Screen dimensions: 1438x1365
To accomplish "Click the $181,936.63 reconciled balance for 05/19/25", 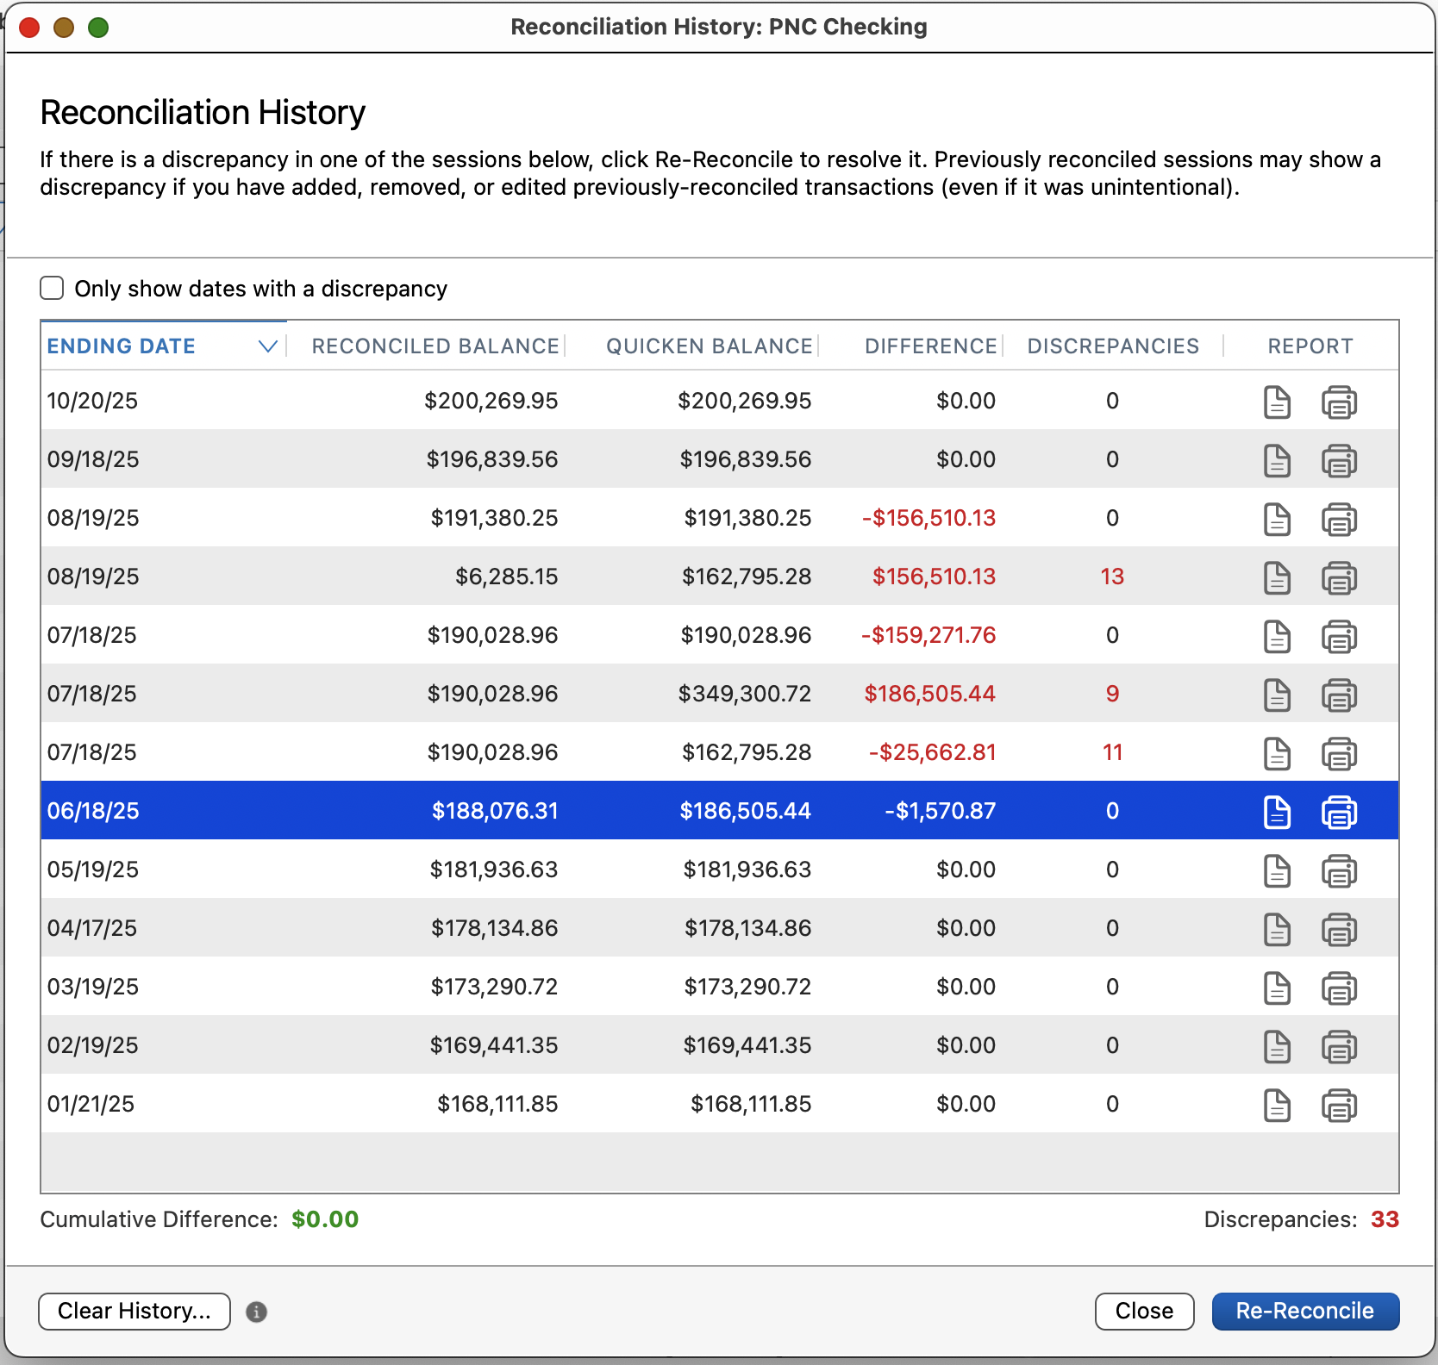I will [x=494, y=869].
